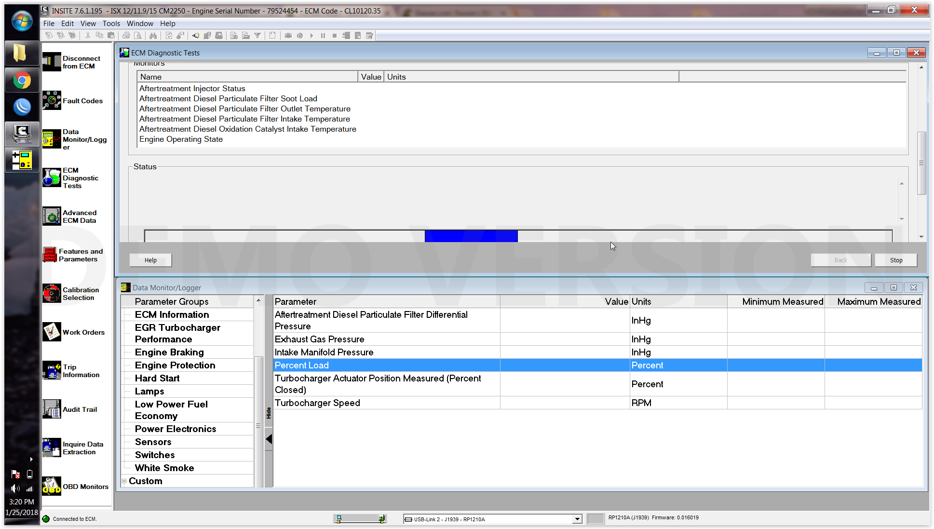Select the EGR Turbocharger Performance group
Viewport: 934px width, 529px height.
point(177,333)
